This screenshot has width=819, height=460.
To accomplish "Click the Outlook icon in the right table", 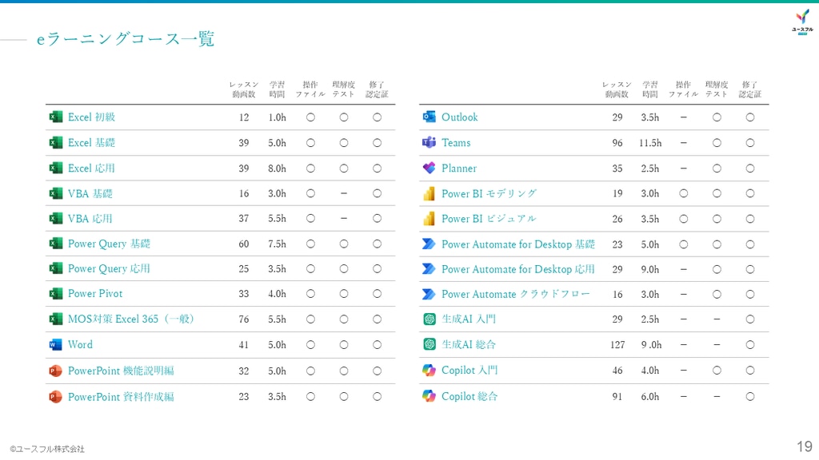I will coord(429,117).
